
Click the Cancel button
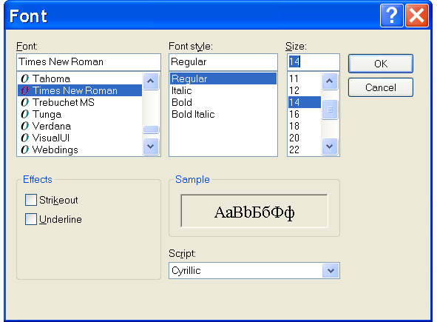tap(381, 87)
